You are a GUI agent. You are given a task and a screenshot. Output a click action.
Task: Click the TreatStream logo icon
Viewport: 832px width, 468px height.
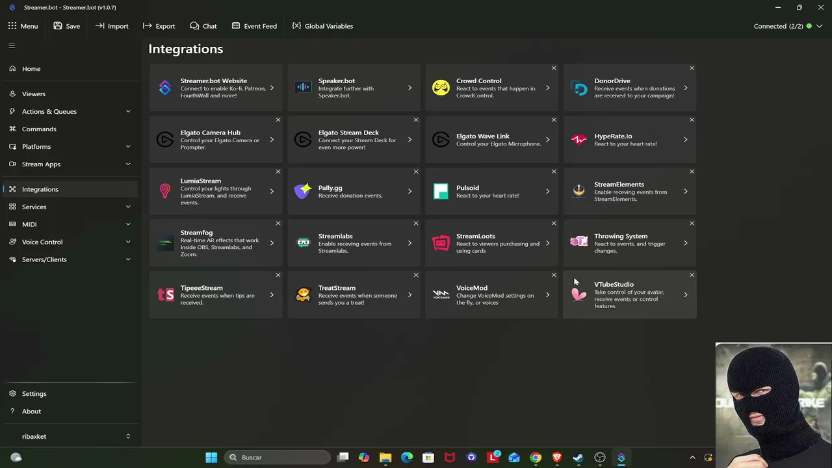pyautogui.click(x=303, y=294)
